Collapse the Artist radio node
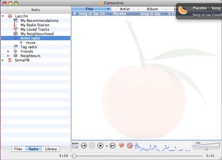 9,38
